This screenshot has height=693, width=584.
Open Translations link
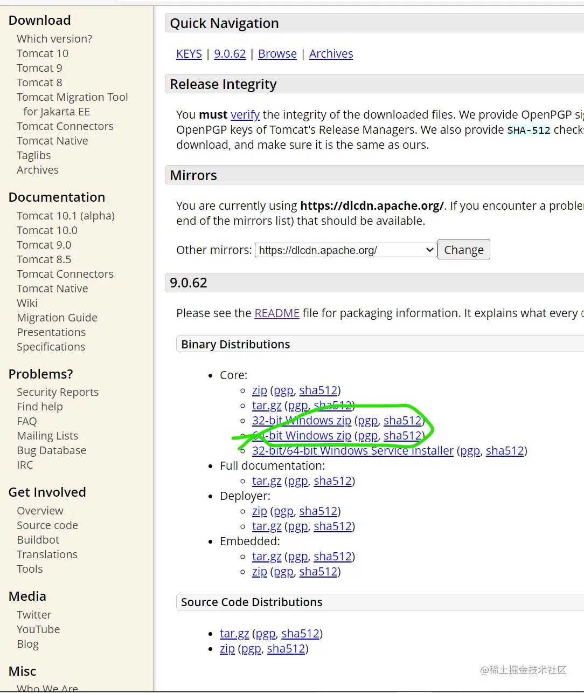click(x=47, y=554)
